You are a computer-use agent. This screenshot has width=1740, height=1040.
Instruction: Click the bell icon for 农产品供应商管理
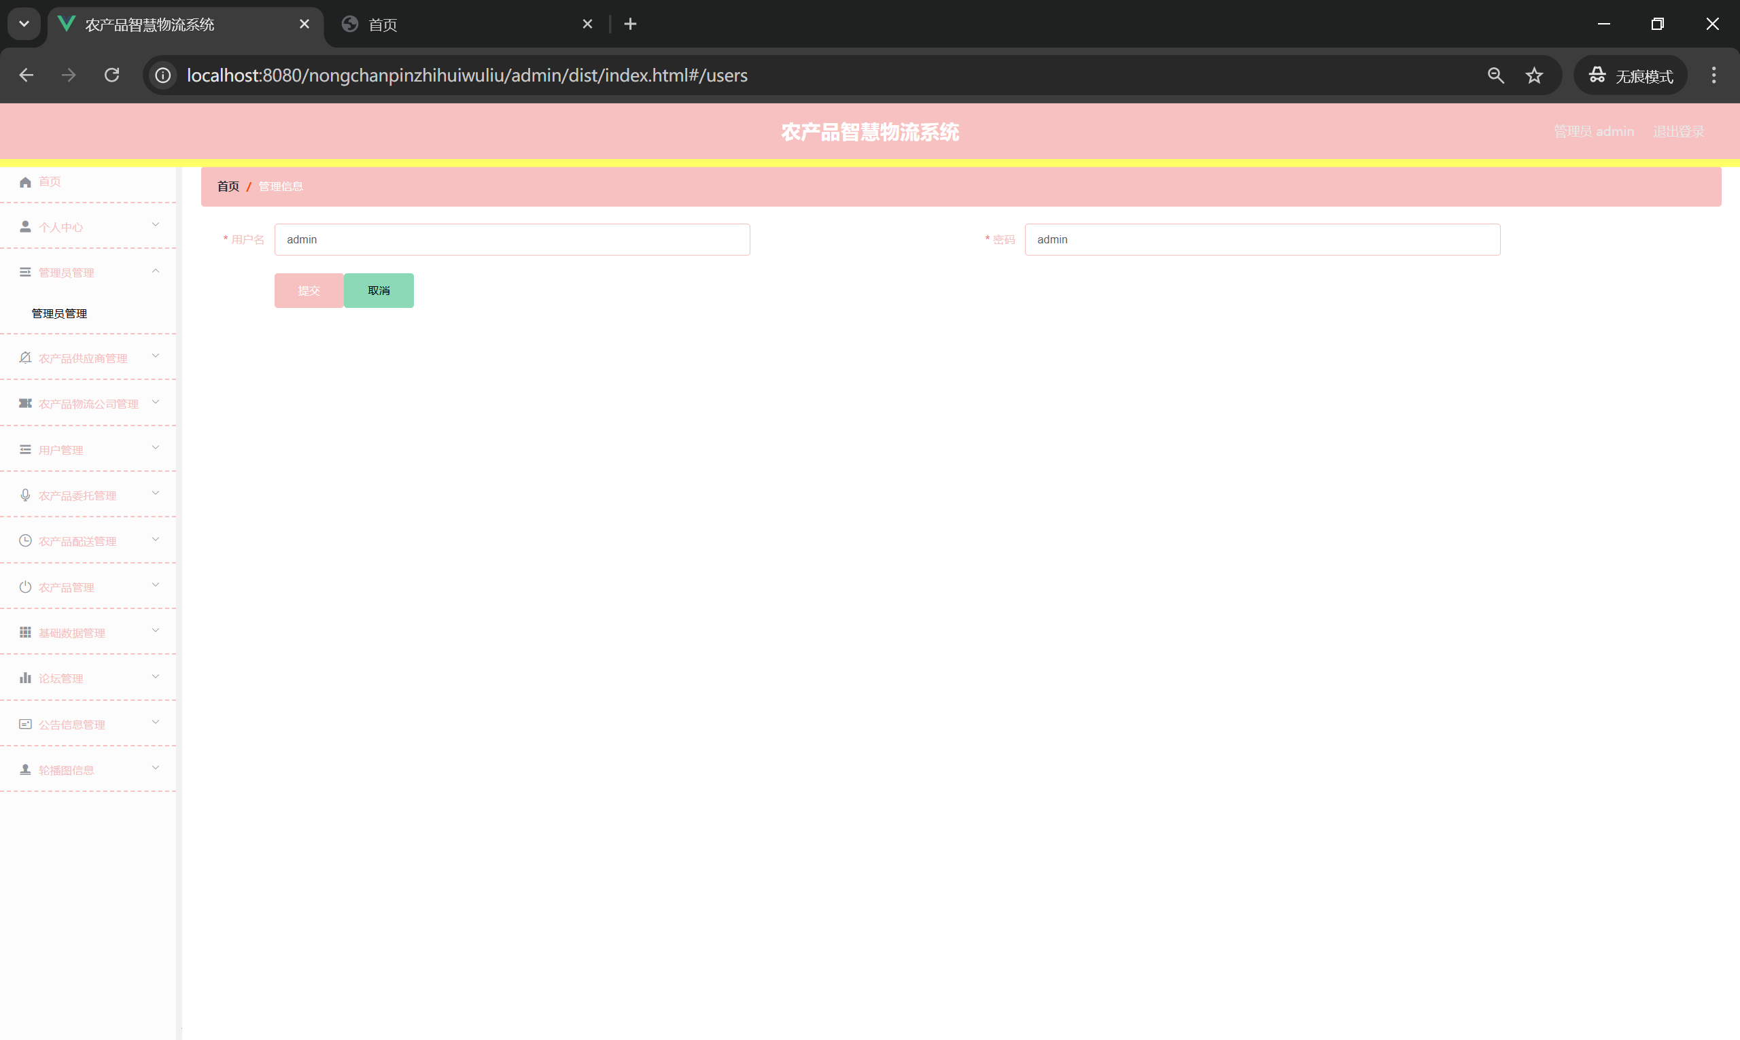[x=25, y=358]
